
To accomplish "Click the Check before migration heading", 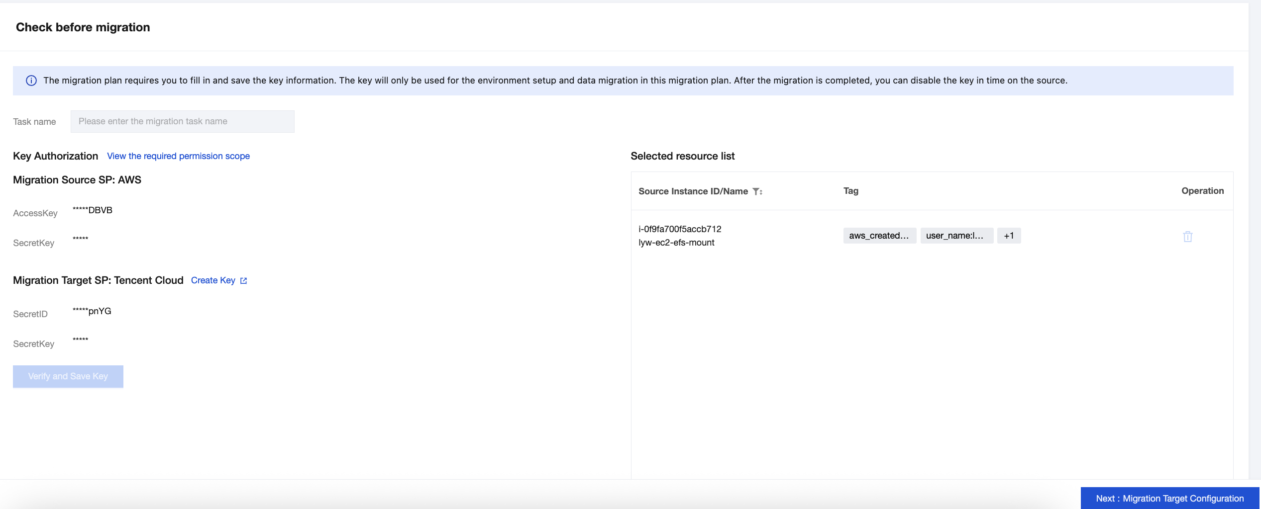I will [x=83, y=27].
